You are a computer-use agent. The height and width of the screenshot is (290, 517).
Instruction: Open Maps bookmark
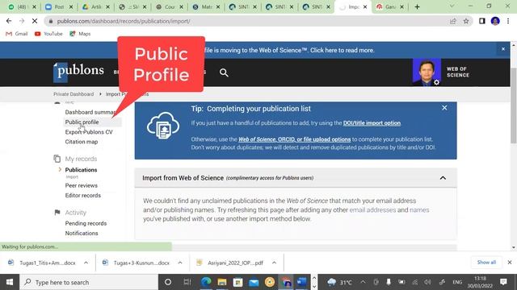coord(80,34)
